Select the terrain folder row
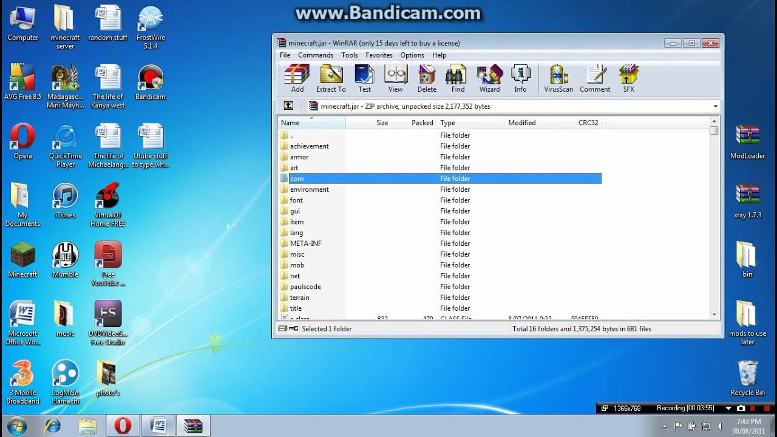This screenshot has width=777, height=437. 440,297
